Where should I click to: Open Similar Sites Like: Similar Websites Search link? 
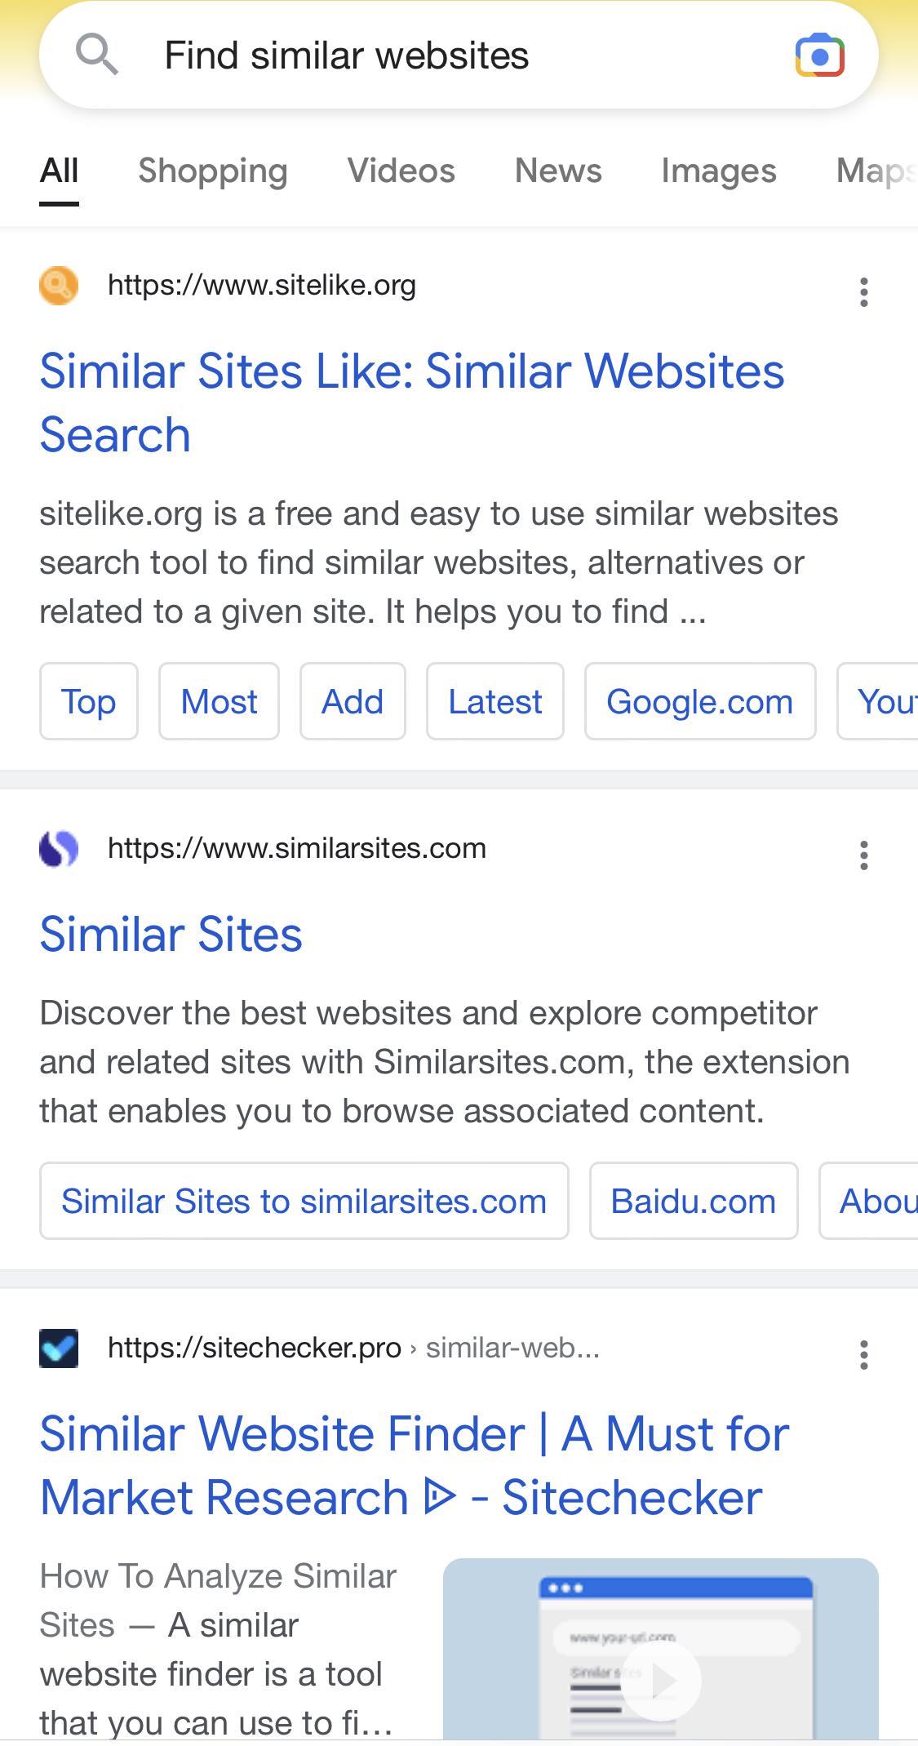click(411, 402)
